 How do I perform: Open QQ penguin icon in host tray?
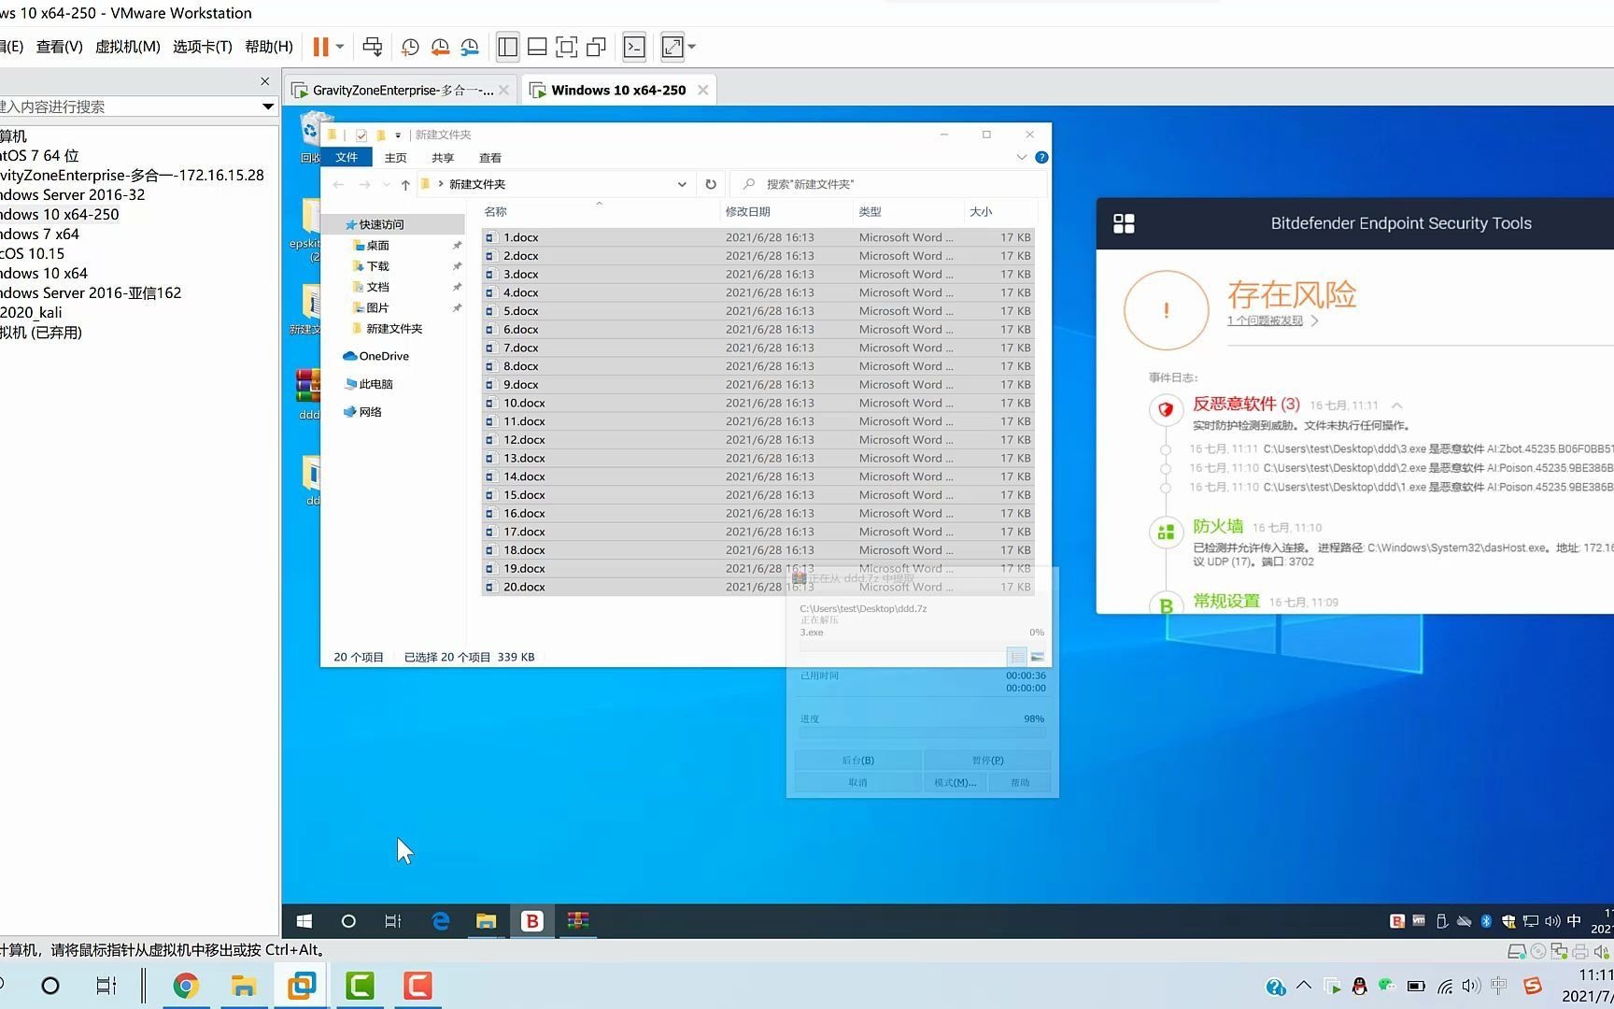point(1359,987)
